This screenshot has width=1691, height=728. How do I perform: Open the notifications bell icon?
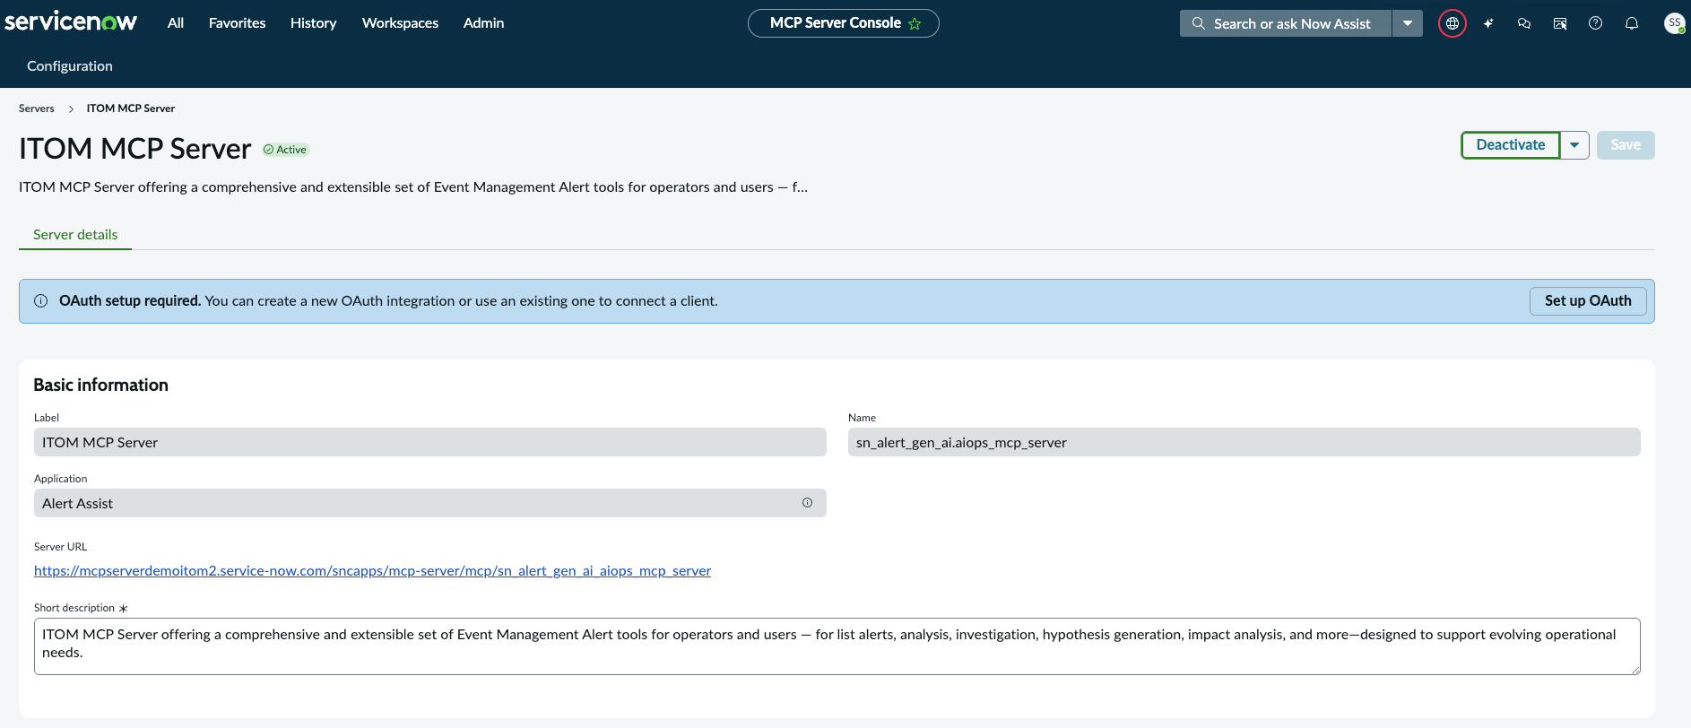pyautogui.click(x=1632, y=23)
